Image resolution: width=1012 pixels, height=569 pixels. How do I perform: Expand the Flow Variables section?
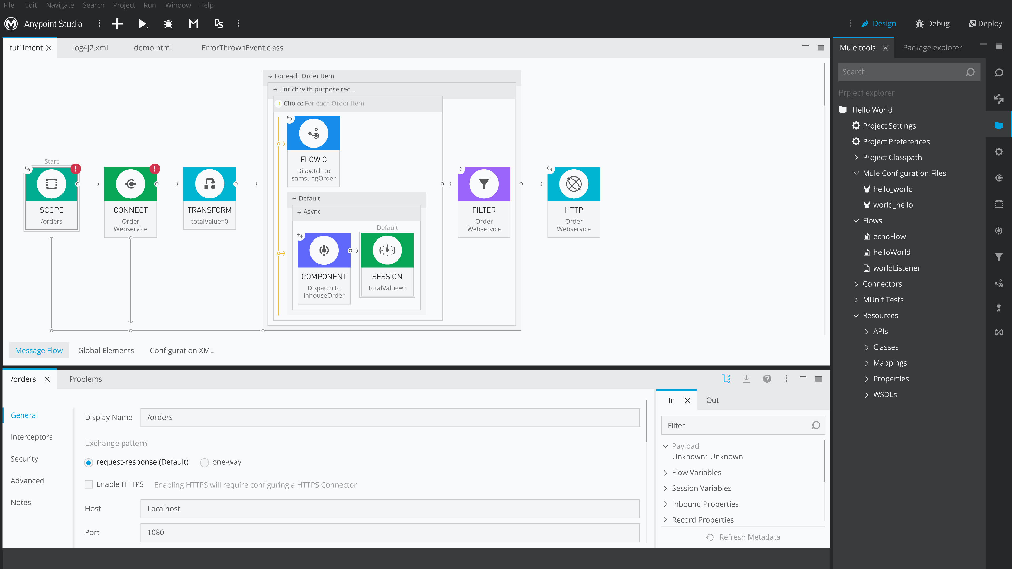click(x=665, y=473)
